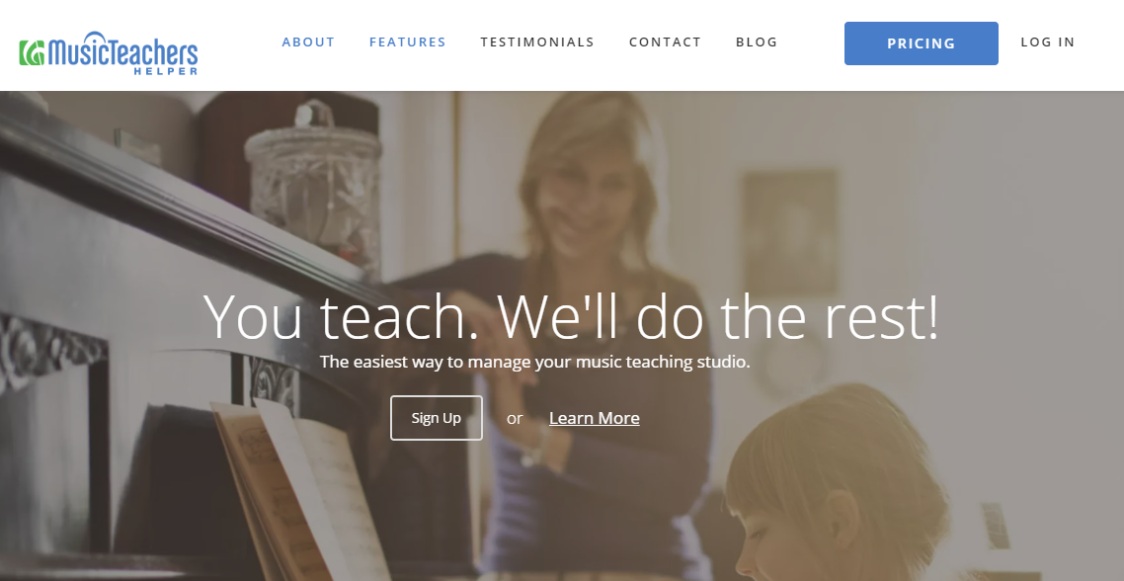
Task: Open the Music Teachers Helper logo text
Action: coord(121,51)
